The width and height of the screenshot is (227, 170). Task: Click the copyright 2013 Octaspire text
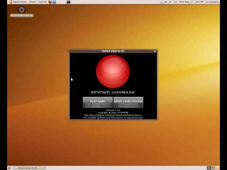(x=113, y=112)
